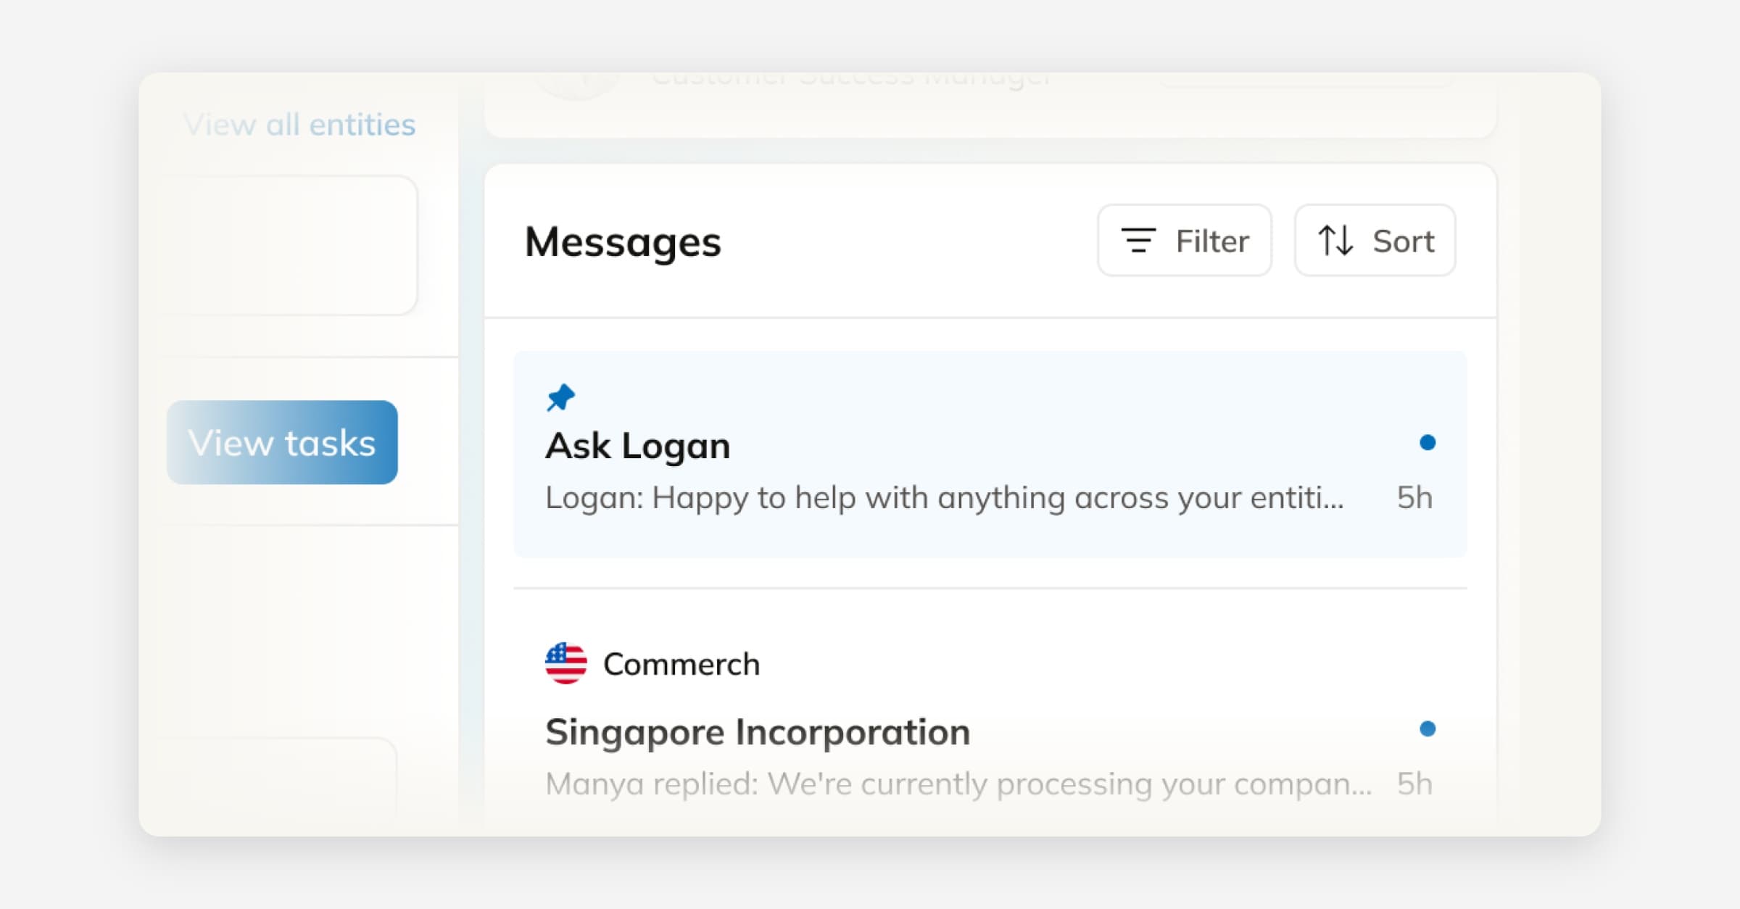
Task: Click the pin icon on Ask Logan
Action: coord(561,397)
